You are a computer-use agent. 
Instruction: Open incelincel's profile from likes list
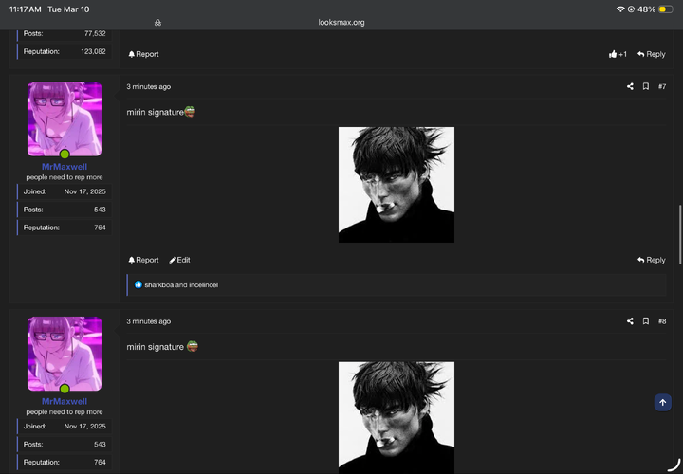pos(203,284)
